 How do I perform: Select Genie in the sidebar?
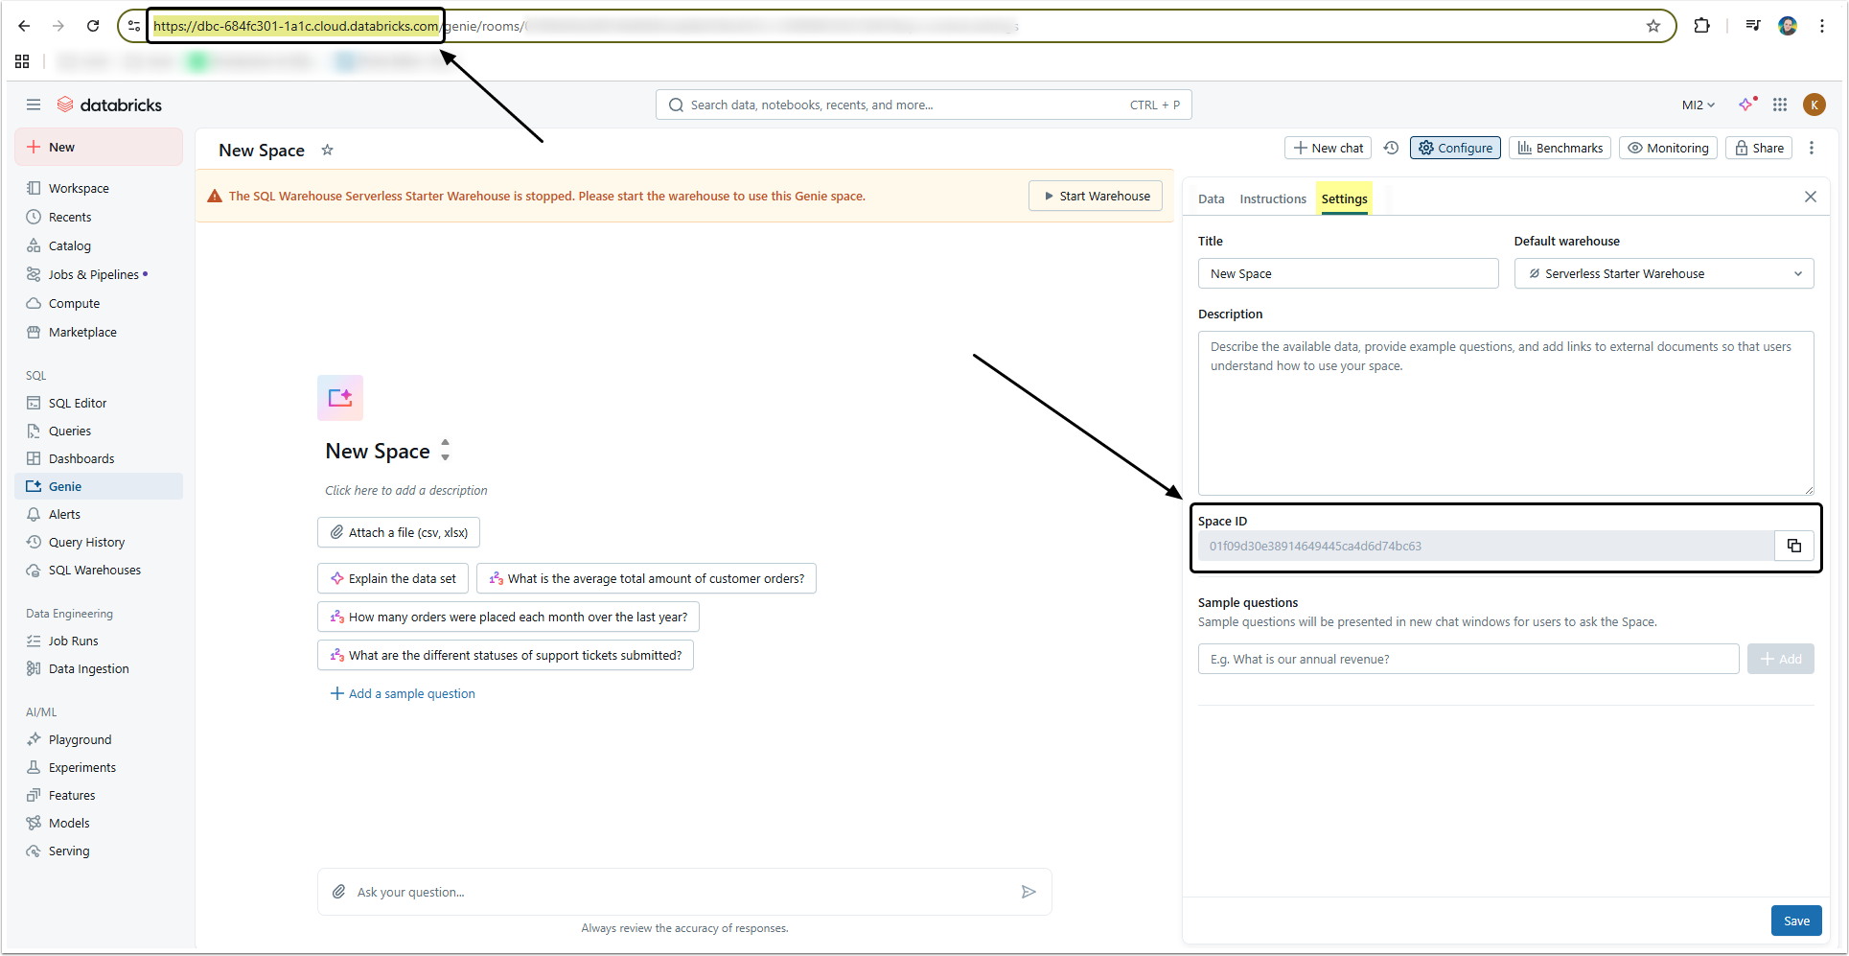99,486
